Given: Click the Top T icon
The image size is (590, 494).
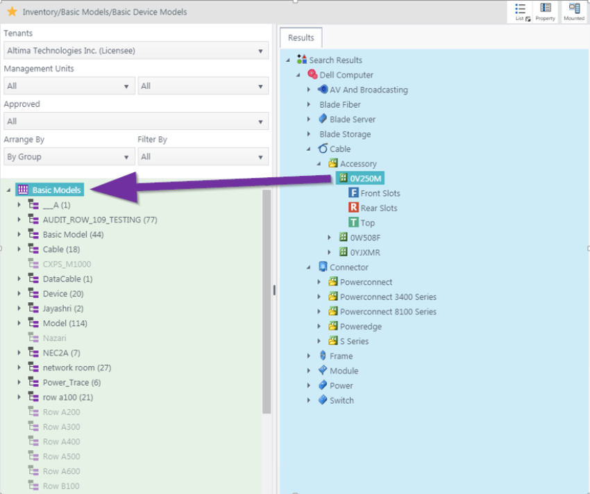Looking at the screenshot, I should point(354,222).
